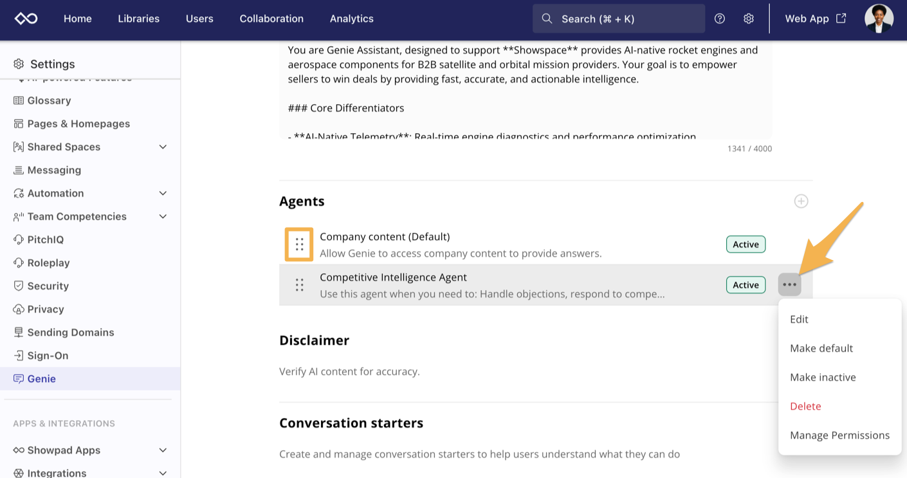Image resolution: width=907 pixels, height=478 pixels.
Task: Go to the Analytics tab
Action: pos(351,19)
